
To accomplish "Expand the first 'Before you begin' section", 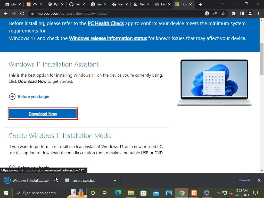I will [x=29, y=97].
